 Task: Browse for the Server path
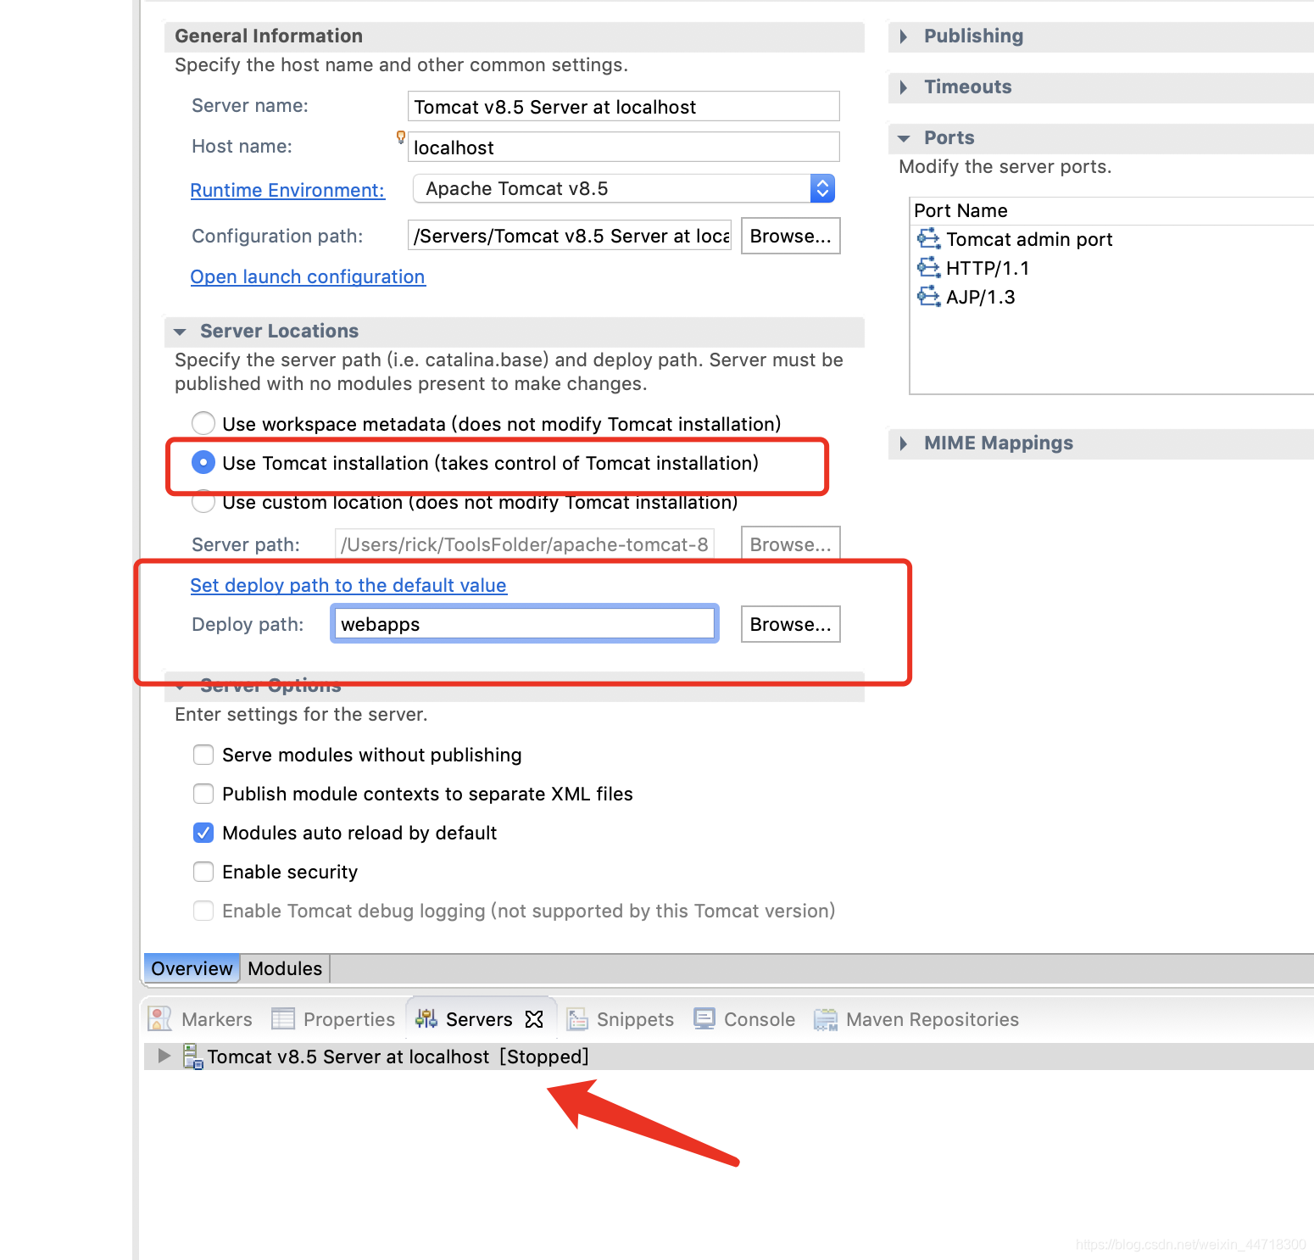[790, 544]
